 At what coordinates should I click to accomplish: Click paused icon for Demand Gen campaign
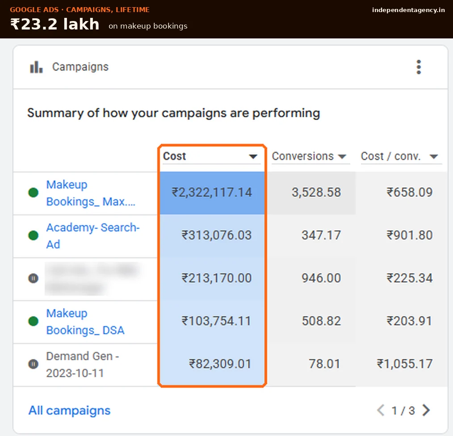[33, 364]
